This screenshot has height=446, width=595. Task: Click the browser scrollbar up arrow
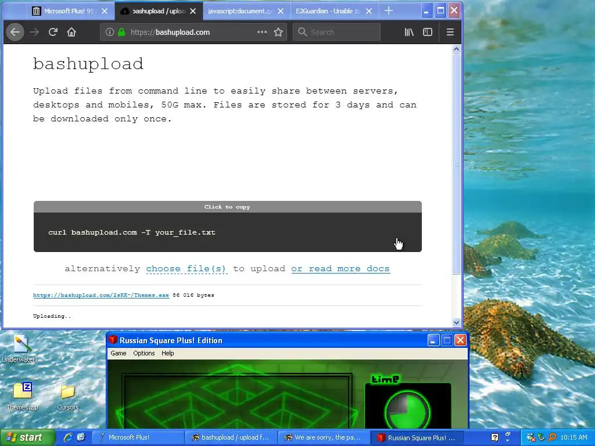click(x=457, y=49)
